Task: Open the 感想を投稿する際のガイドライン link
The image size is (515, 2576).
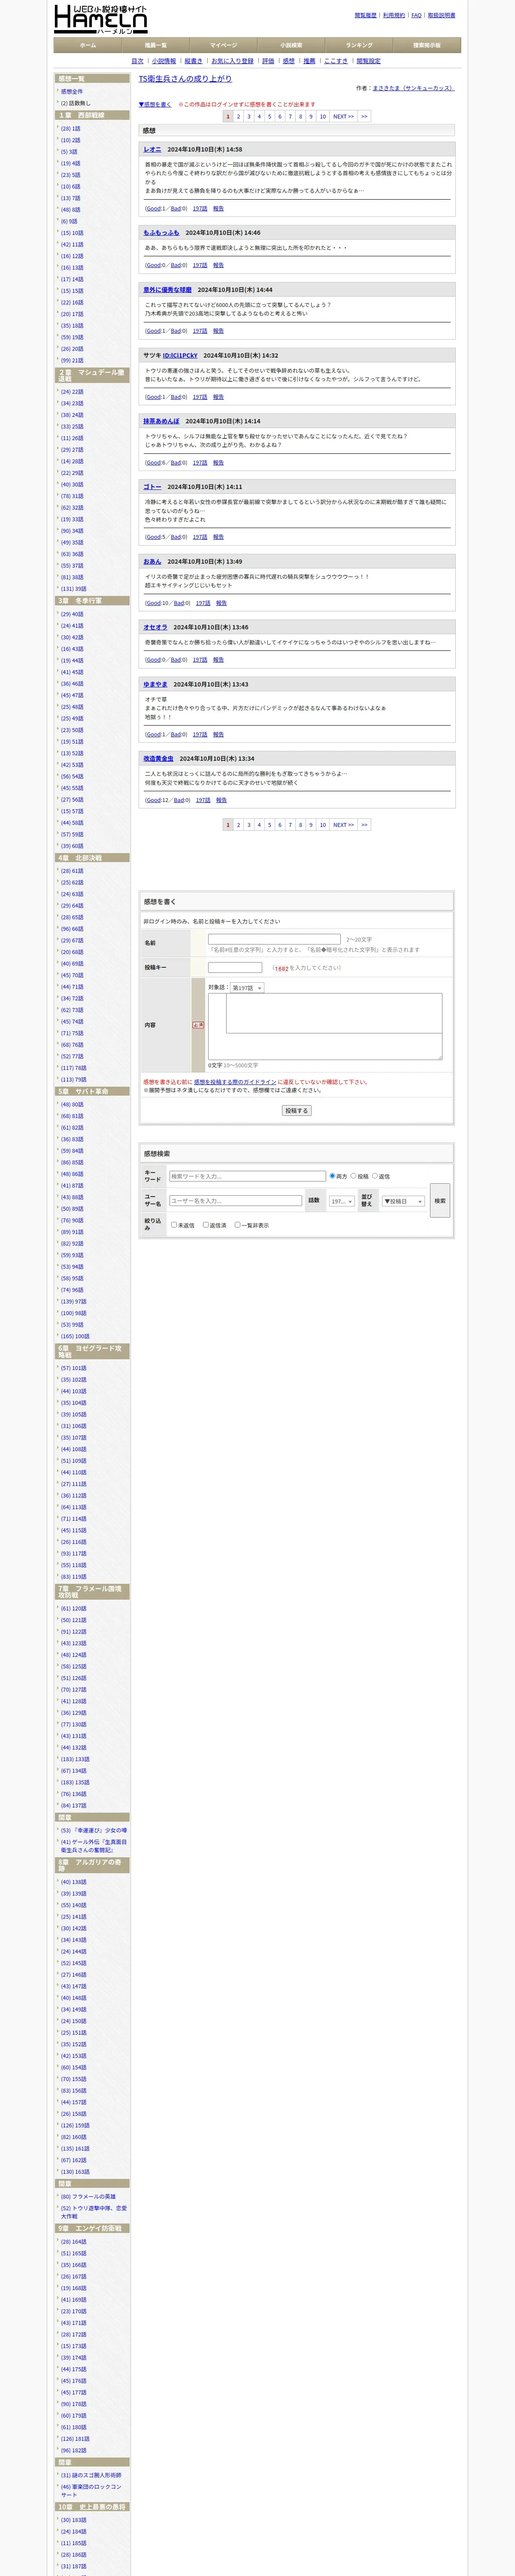Action: tap(235, 1082)
